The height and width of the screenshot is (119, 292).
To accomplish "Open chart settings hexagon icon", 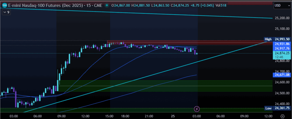I will 282,116.
